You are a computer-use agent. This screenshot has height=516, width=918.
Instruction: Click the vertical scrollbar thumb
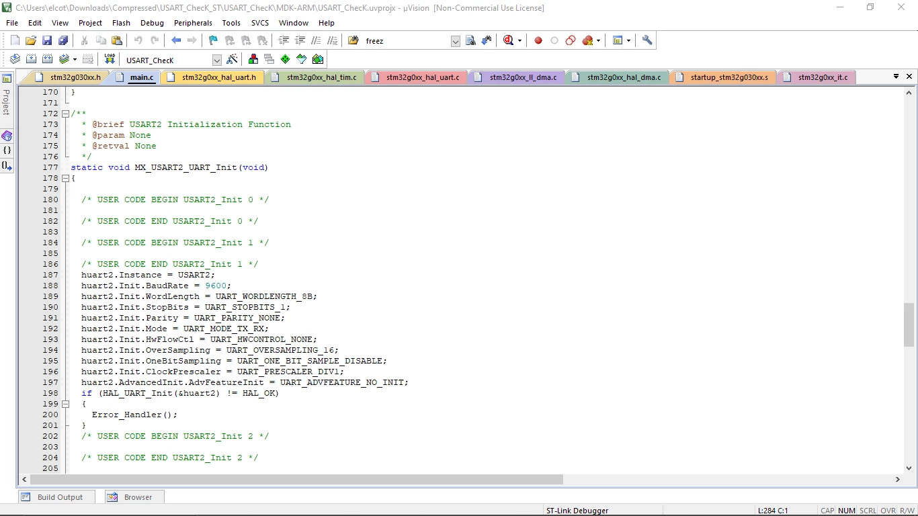click(x=909, y=325)
